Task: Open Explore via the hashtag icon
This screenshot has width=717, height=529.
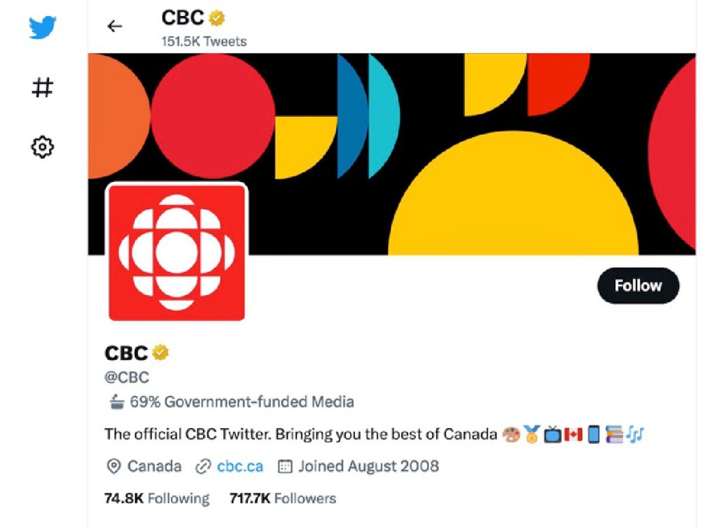Action: click(x=42, y=87)
